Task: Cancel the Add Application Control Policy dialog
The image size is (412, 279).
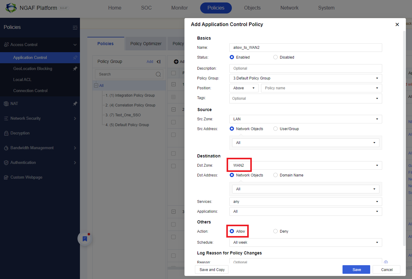Action: click(386, 269)
